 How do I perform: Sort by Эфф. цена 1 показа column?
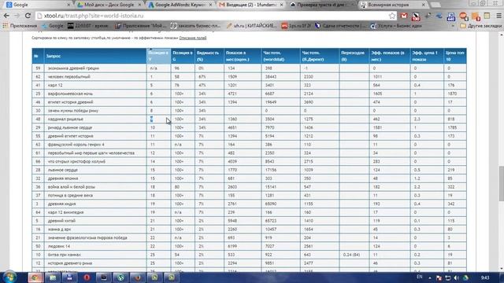click(x=427, y=56)
